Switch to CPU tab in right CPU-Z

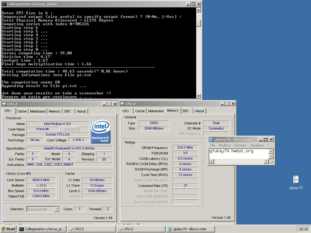click(125, 111)
